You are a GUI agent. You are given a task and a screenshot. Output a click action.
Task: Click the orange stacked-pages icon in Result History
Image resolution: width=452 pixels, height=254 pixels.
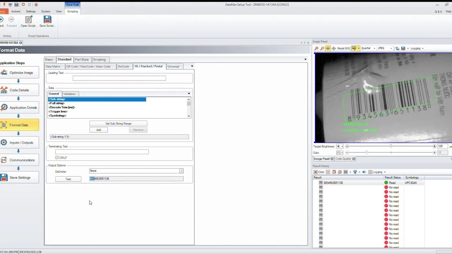click(340, 172)
